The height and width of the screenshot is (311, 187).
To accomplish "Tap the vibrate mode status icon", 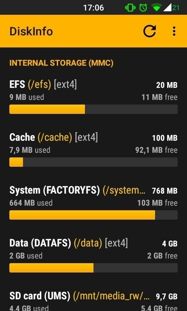I will click(x=130, y=8).
